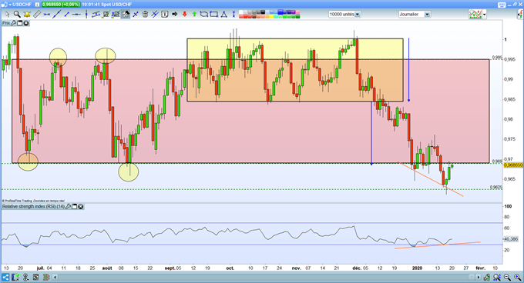Close the Prix panel with X
The image size is (524, 283).
(x=25, y=23)
